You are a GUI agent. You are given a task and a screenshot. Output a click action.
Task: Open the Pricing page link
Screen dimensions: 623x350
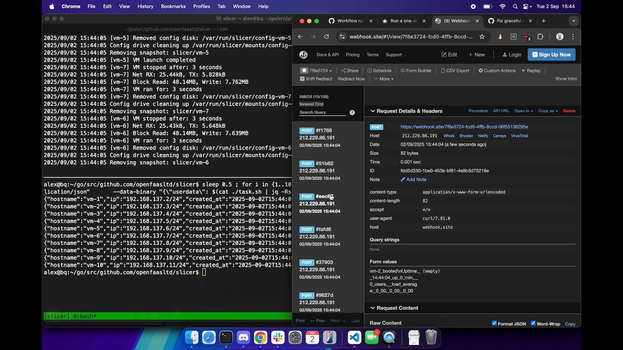352,54
